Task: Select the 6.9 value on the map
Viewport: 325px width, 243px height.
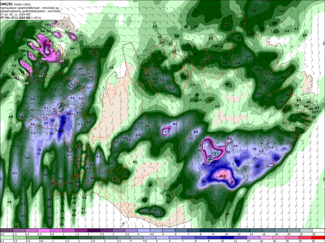Action: coord(196,132)
